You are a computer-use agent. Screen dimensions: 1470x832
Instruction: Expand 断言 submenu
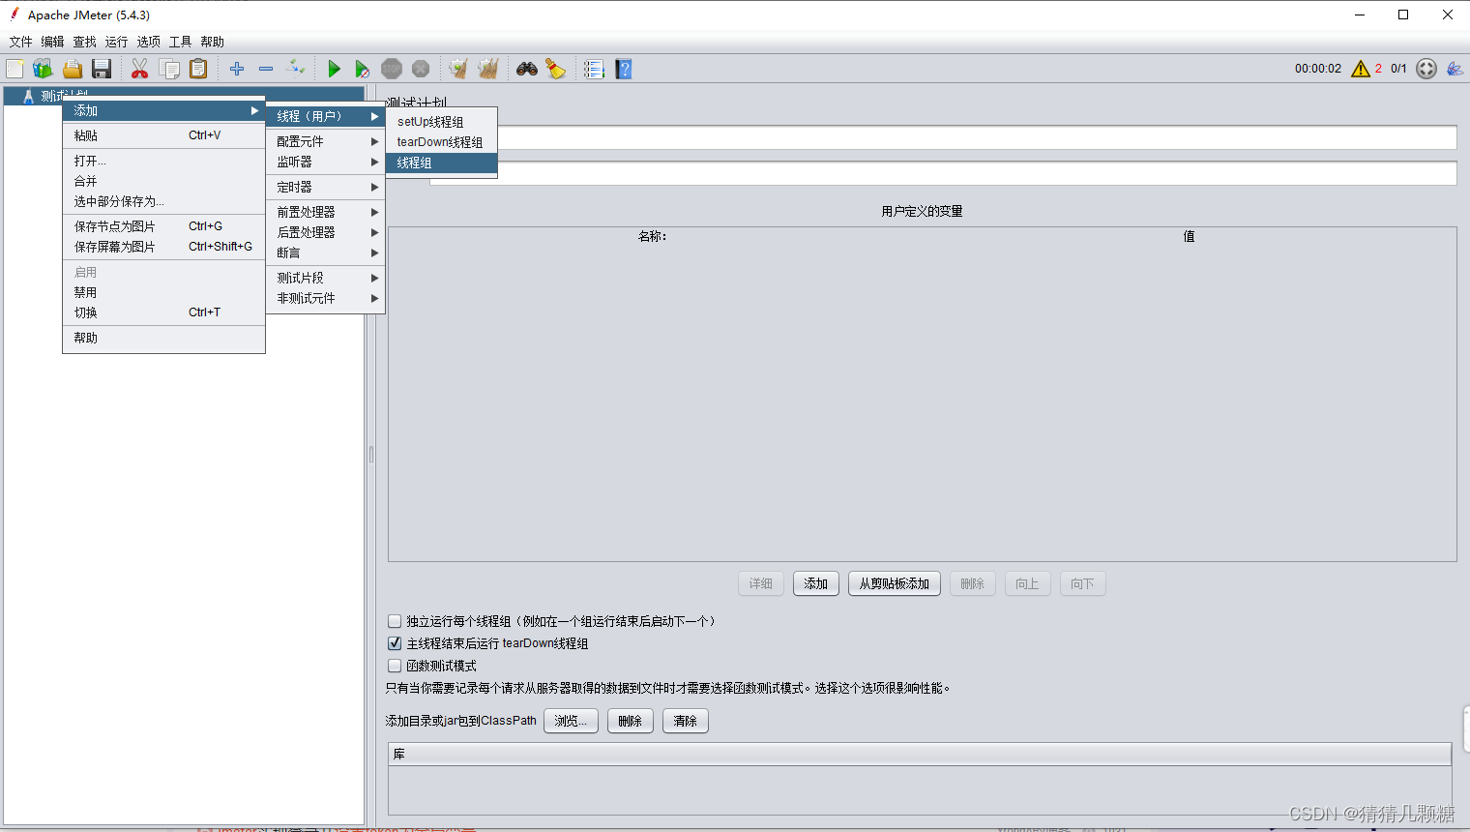(x=326, y=253)
